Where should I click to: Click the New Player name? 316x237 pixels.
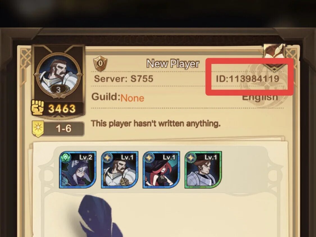[173, 64]
